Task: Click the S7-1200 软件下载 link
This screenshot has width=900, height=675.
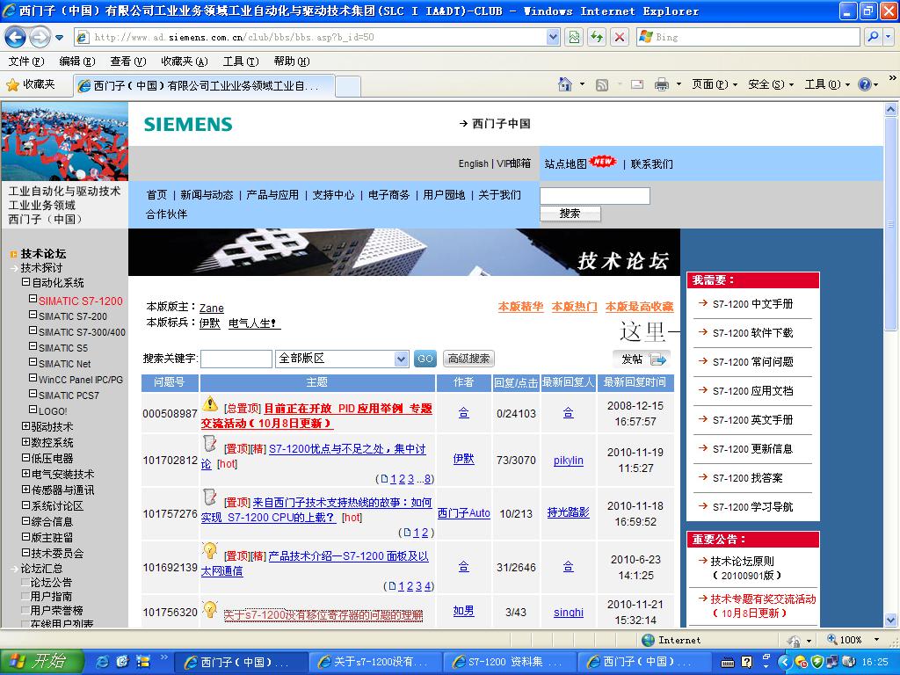Action: [752, 333]
